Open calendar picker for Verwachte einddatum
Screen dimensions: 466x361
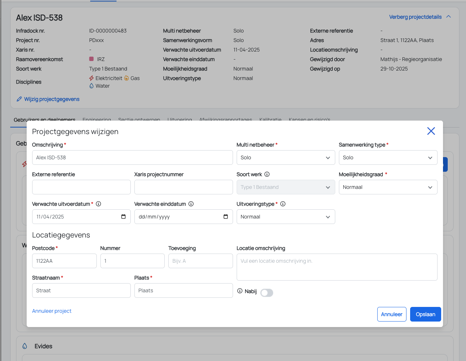pyautogui.click(x=226, y=217)
